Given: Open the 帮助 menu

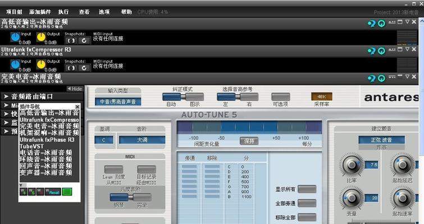Looking at the screenshot, I should click(x=126, y=12).
